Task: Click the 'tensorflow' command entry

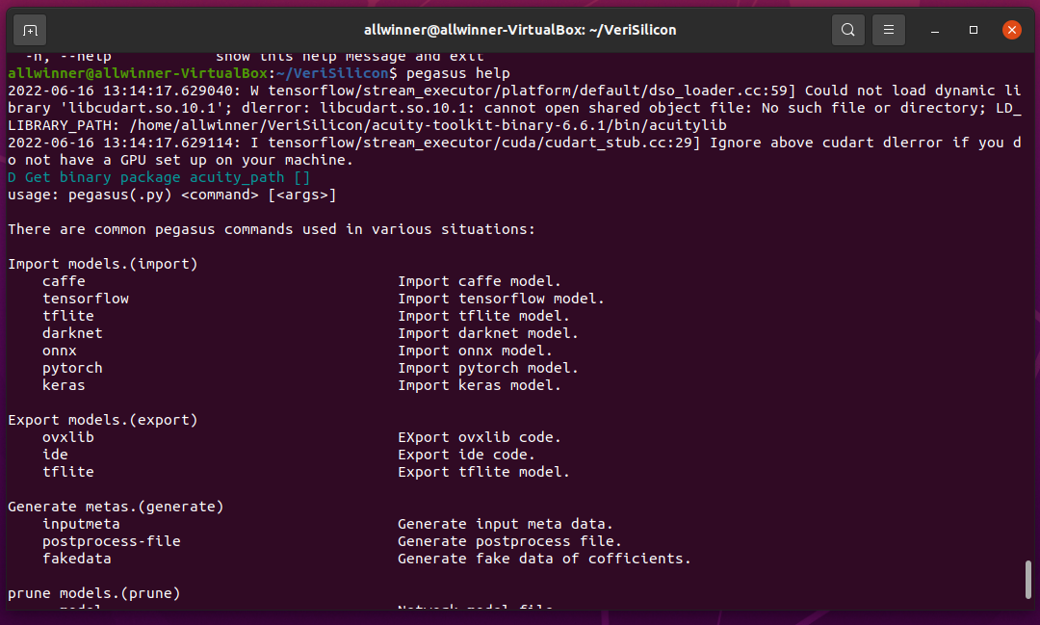Action: pos(86,299)
